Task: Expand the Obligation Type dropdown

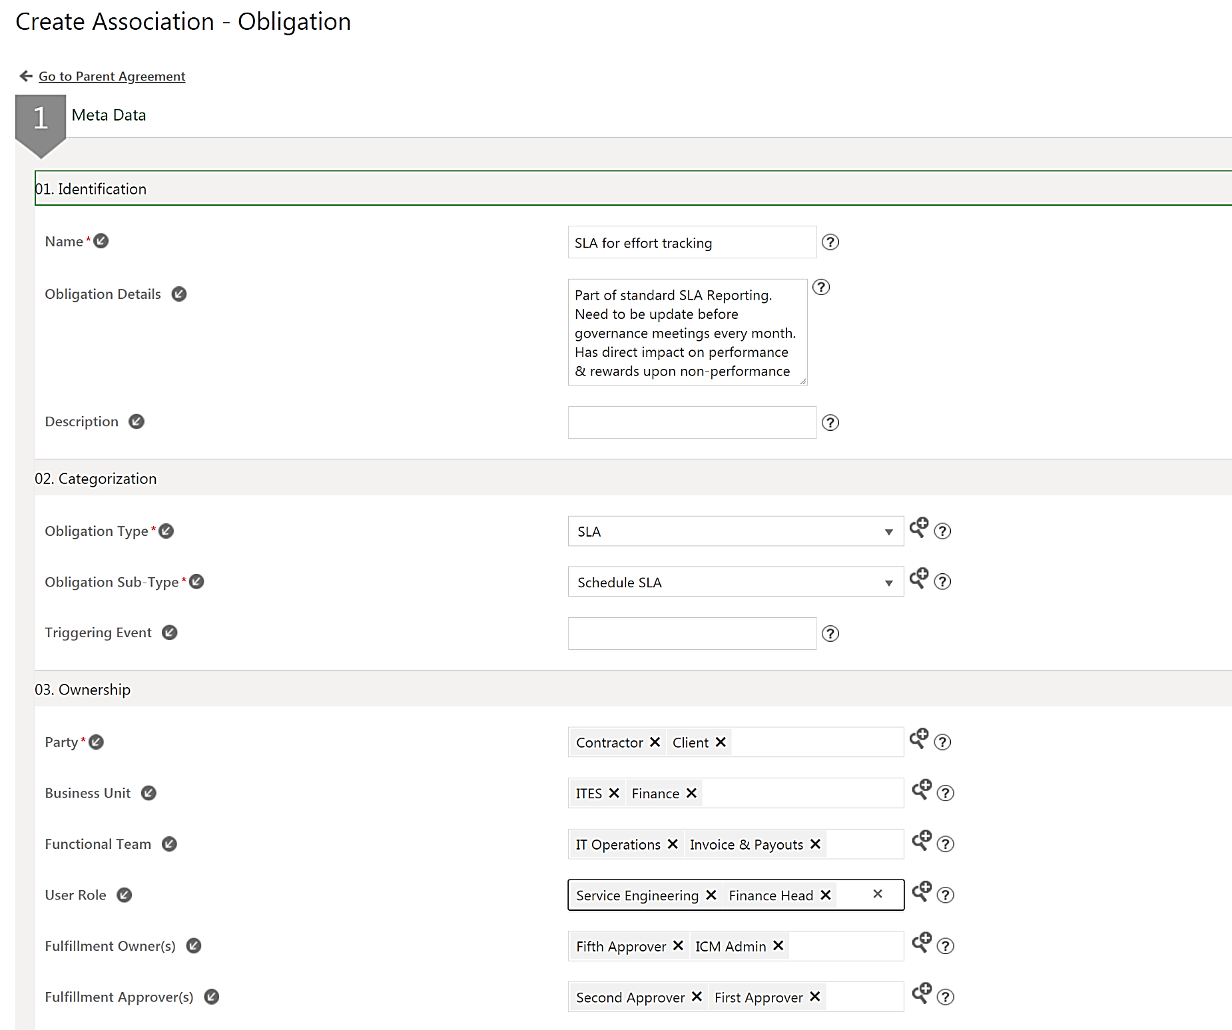Action: [888, 532]
